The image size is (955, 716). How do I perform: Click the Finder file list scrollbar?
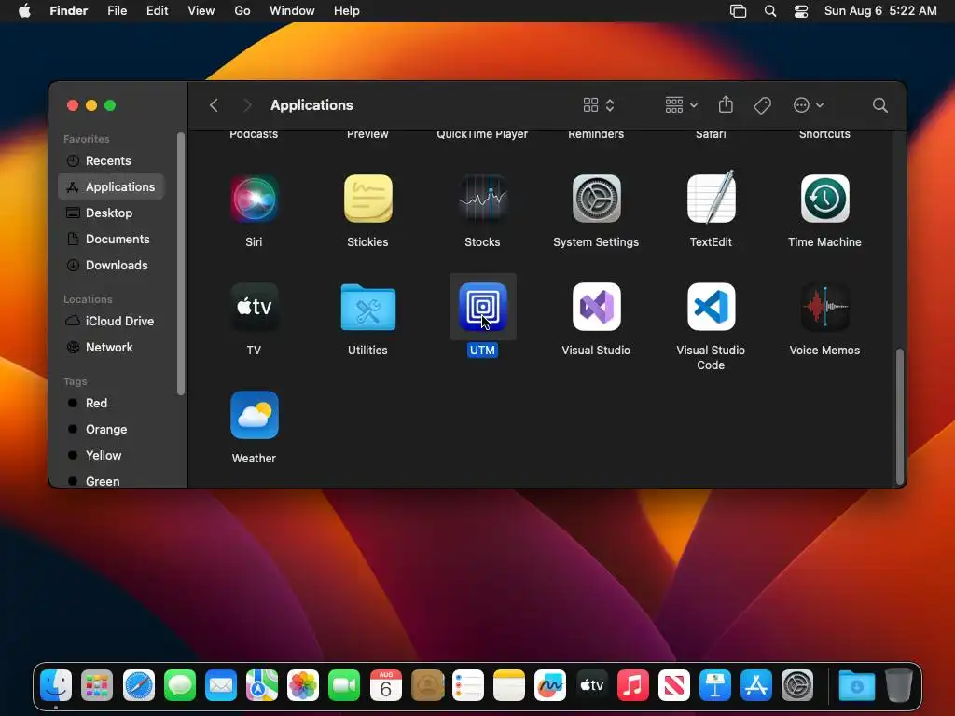tap(900, 417)
